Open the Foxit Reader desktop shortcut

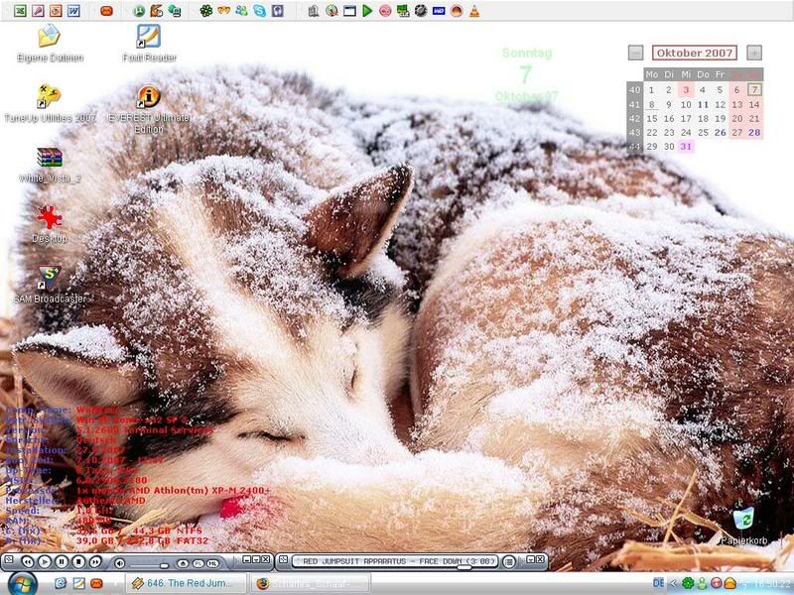pos(149,38)
